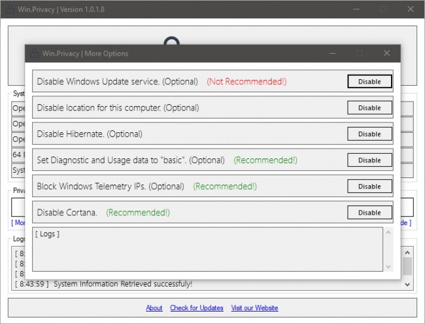425x324 pixels.
Task: Click the main Win.Privacy window lock icon
Action: [x=10, y=9]
